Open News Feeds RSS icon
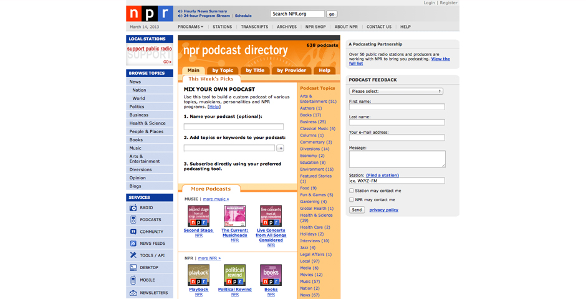 [x=133, y=244]
